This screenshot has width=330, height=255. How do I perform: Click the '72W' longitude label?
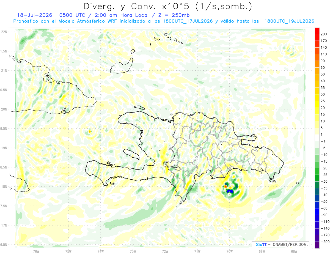click(165, 251)
